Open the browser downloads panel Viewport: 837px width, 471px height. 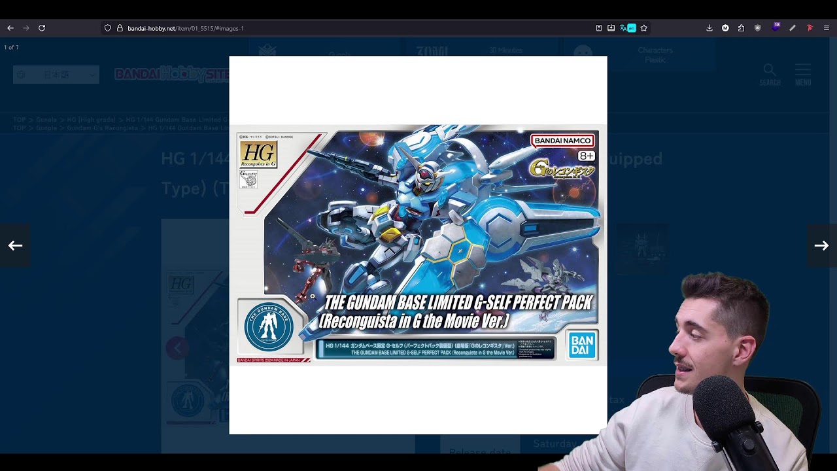click(x=709, y=28)
